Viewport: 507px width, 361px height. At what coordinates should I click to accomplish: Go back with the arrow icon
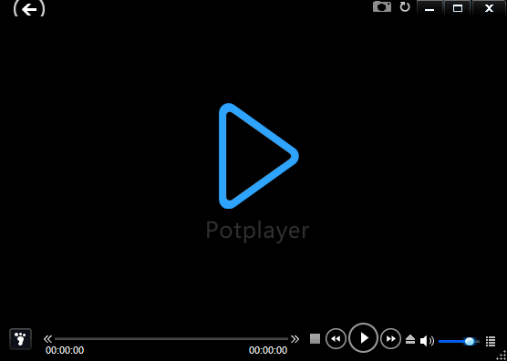29,9
